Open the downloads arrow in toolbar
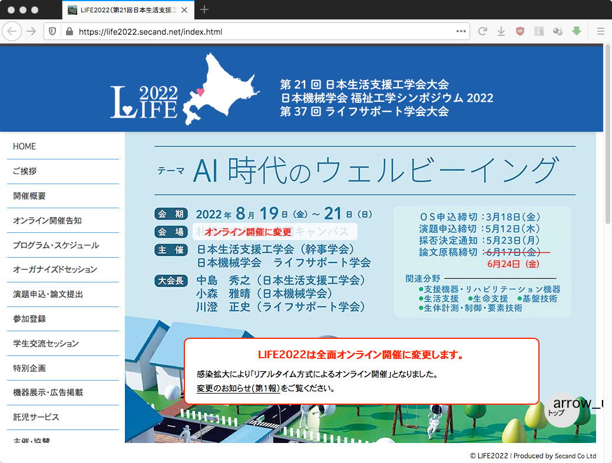 (x=501, y=31)
